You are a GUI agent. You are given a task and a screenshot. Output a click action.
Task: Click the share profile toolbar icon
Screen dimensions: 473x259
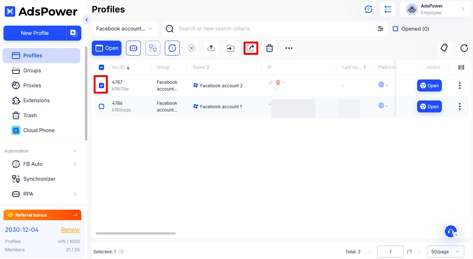(251, 48)
